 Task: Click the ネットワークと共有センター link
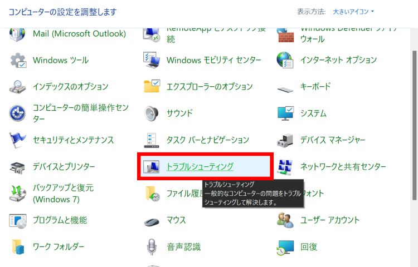tap(343, 167)
